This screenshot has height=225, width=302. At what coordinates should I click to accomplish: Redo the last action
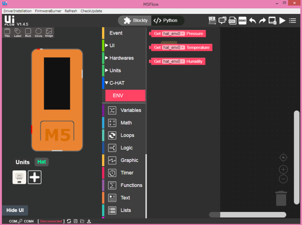[262, 20]
